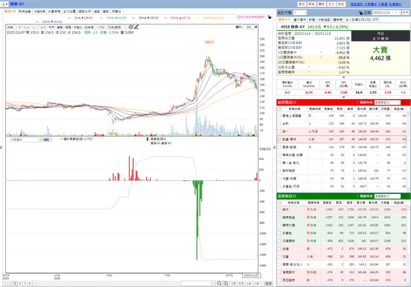Click the 201.5 peak price label
411x287 pixels.
[x=209, y=42]
